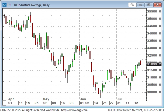
Task: Click the 30500.0 price axis label
Action: (154, 85)
